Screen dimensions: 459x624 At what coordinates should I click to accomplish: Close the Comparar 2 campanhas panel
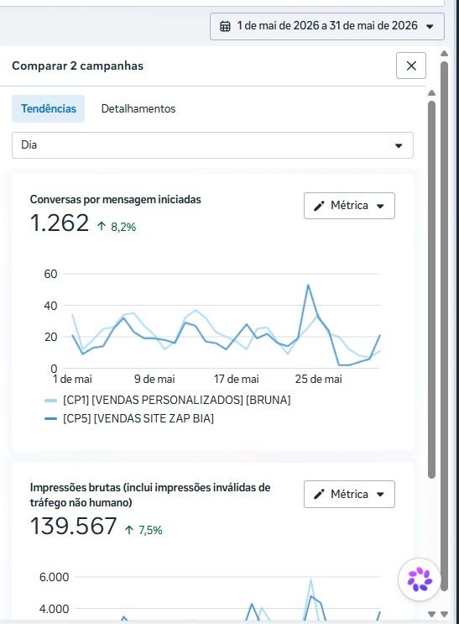pos(411,66)
